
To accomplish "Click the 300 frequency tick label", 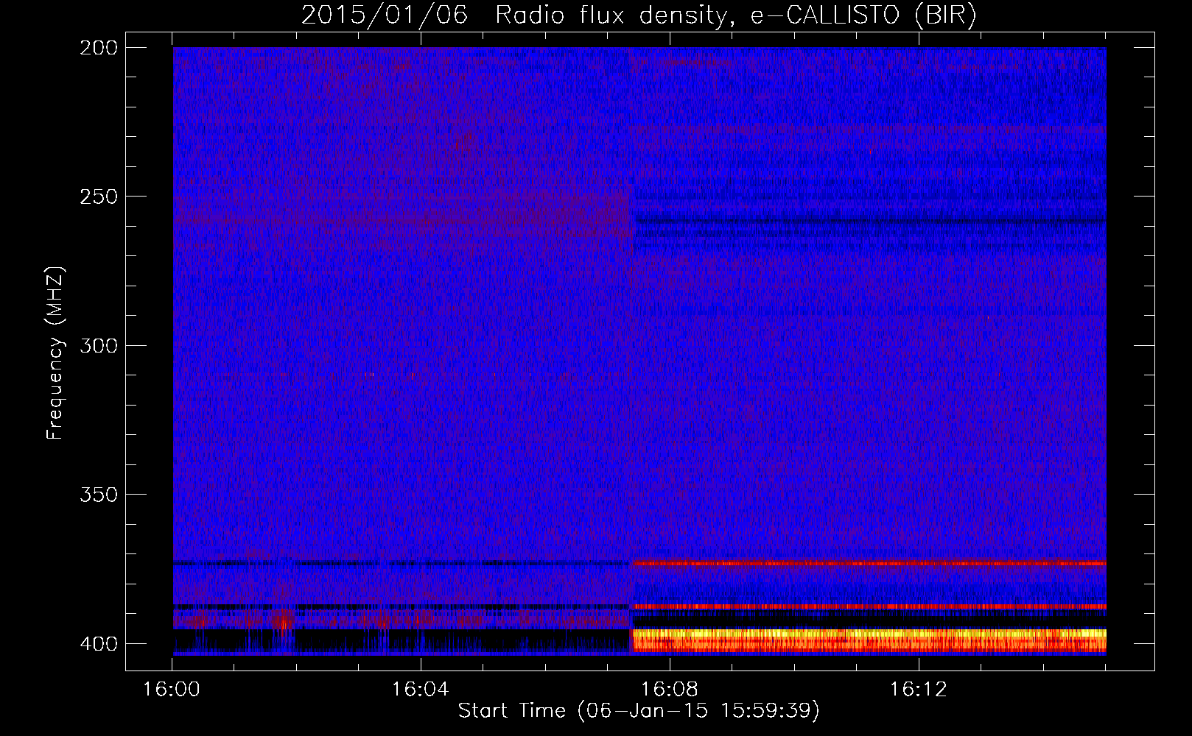I will (98, 345).
